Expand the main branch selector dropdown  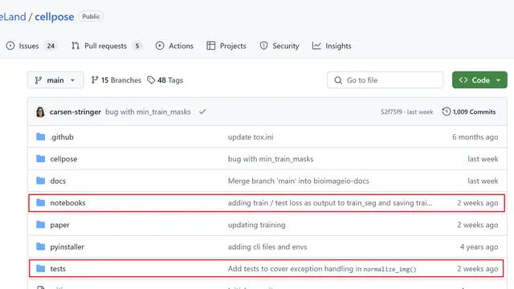[55, 80]
